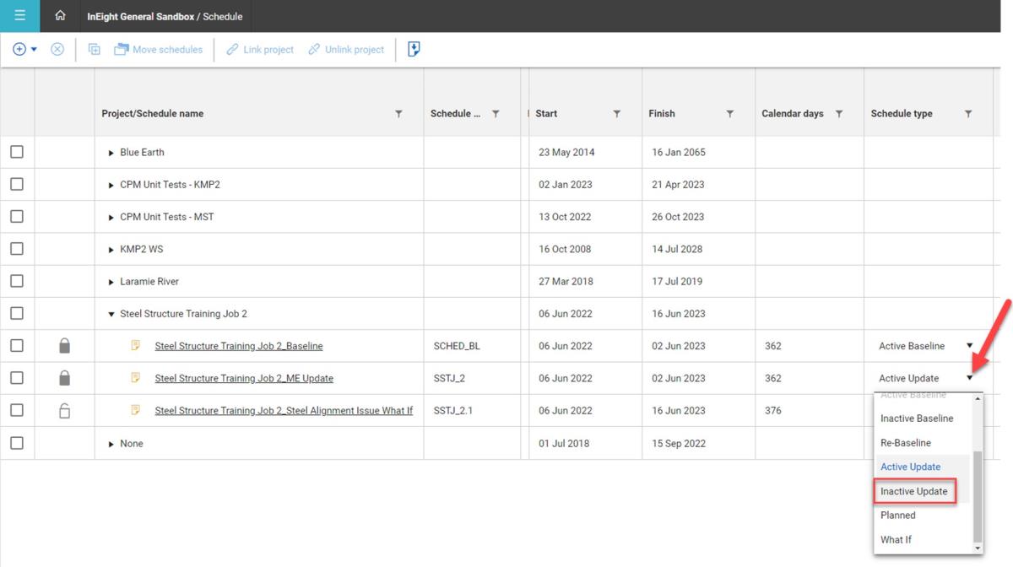This screenshot has width=1013, height=567.
Task: Open Steel Structure Training Job 2_Baseline link
Action: click(238, 346)
